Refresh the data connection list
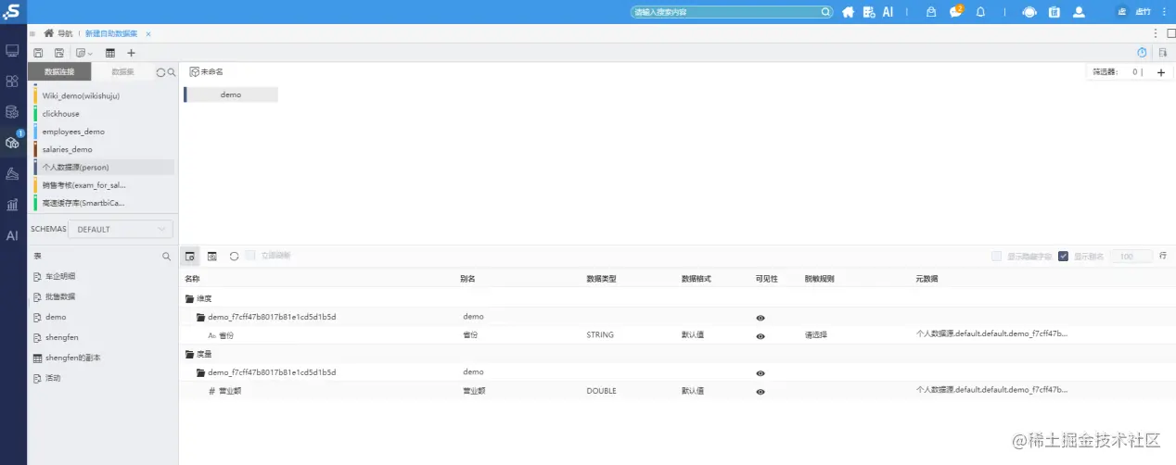Image resolution: width=1176 pixels, height=465 pixels. click(x=160, y=72)
